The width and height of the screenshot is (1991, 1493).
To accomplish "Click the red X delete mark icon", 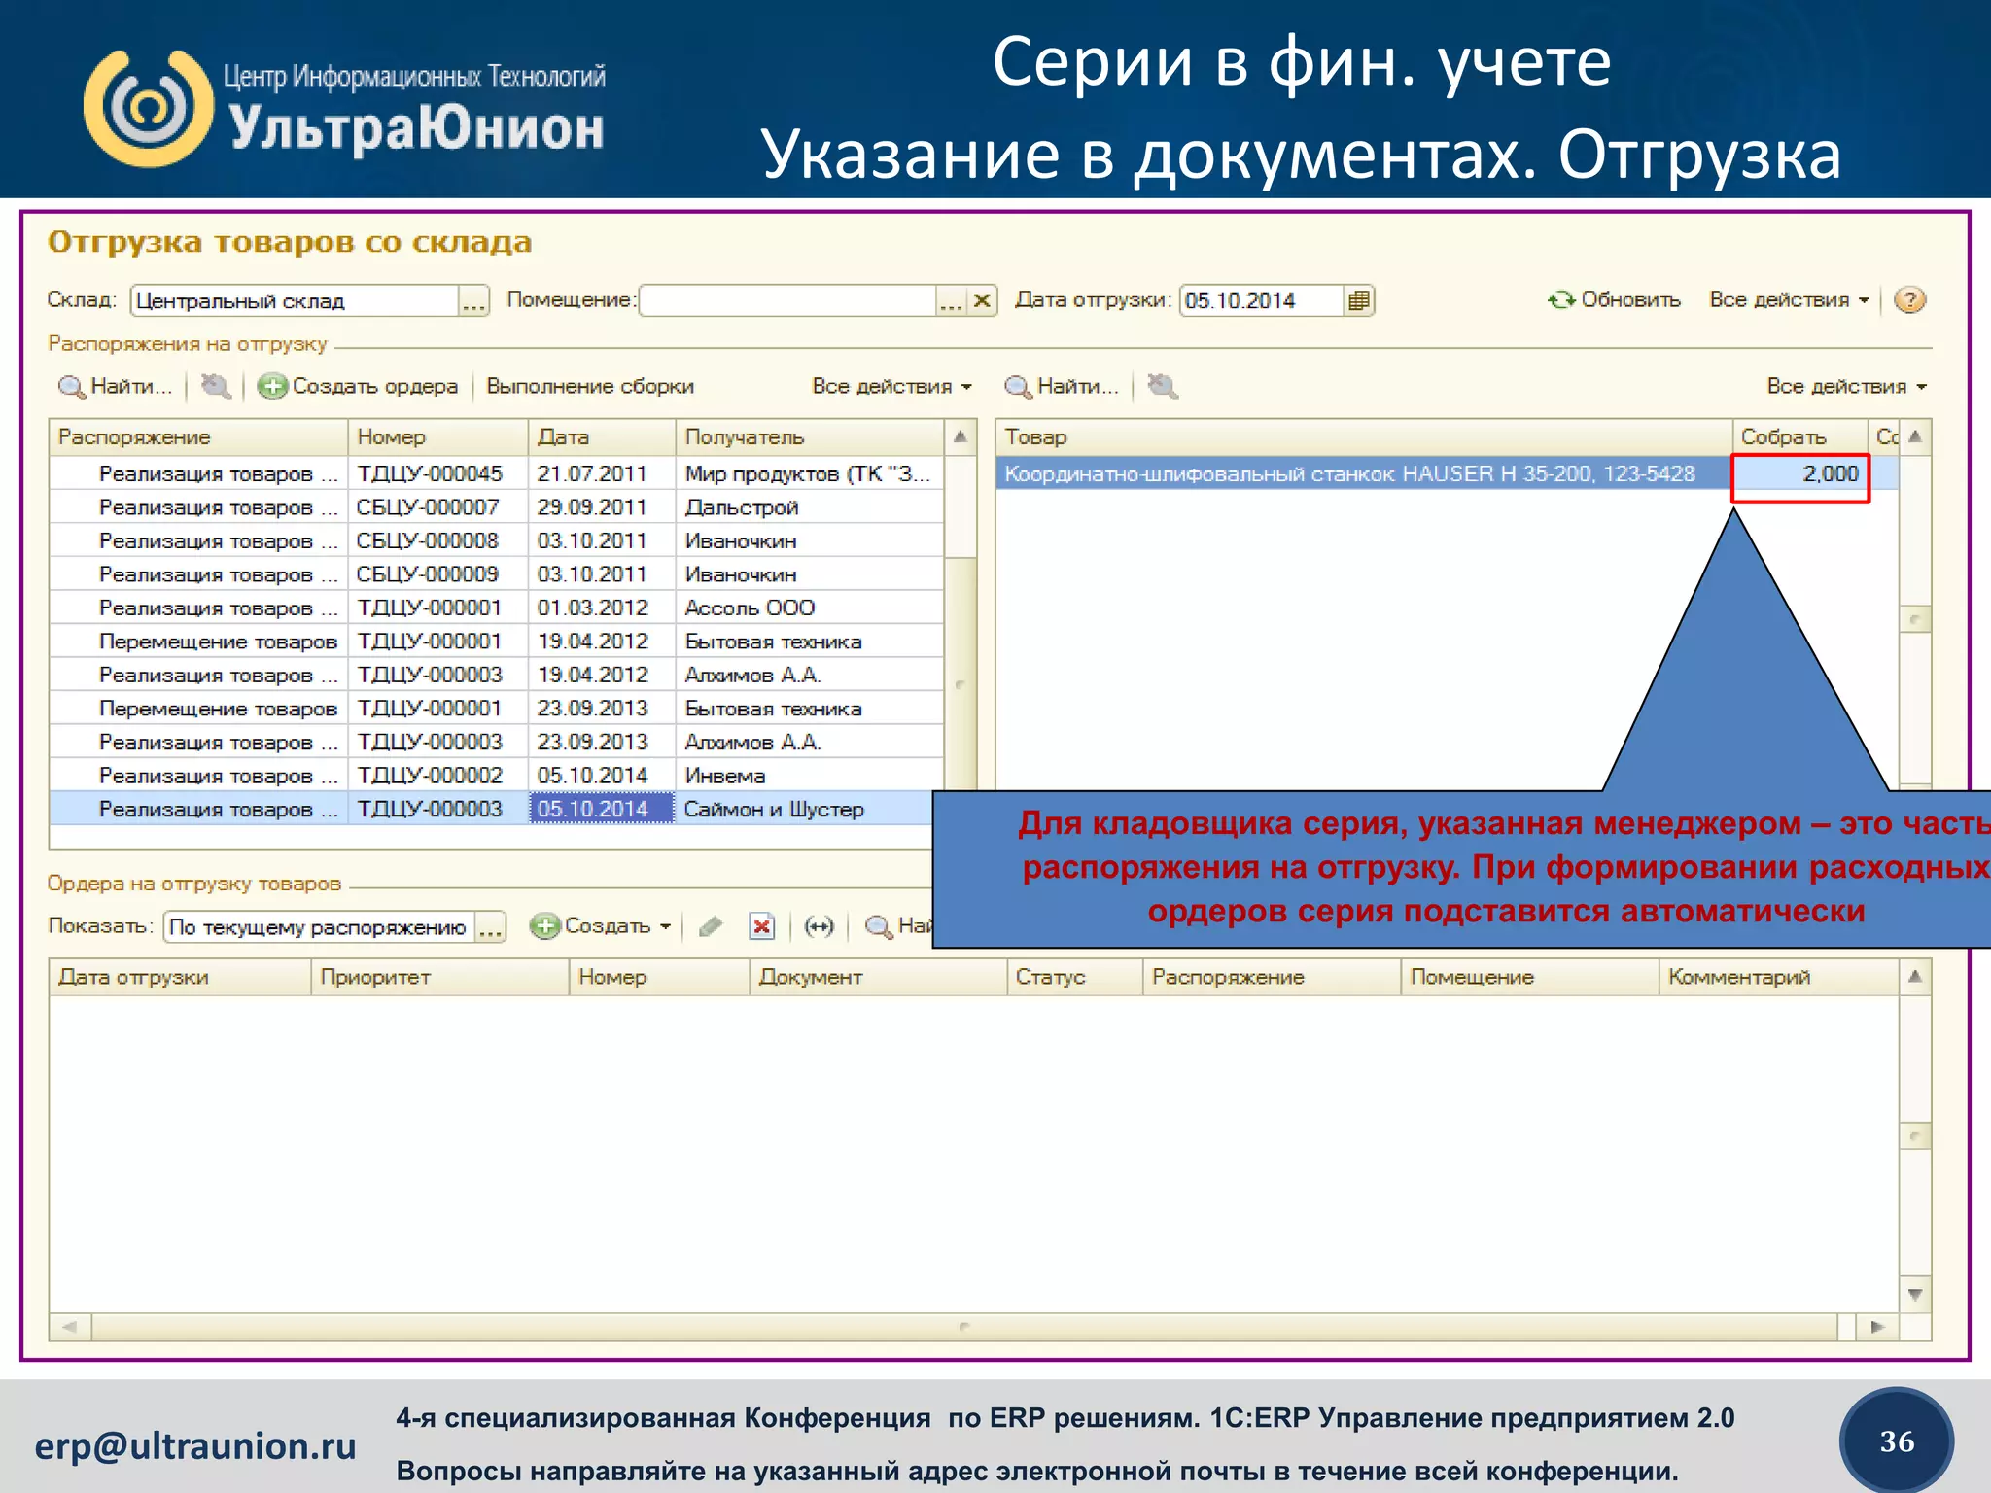I will pos(761,926).
